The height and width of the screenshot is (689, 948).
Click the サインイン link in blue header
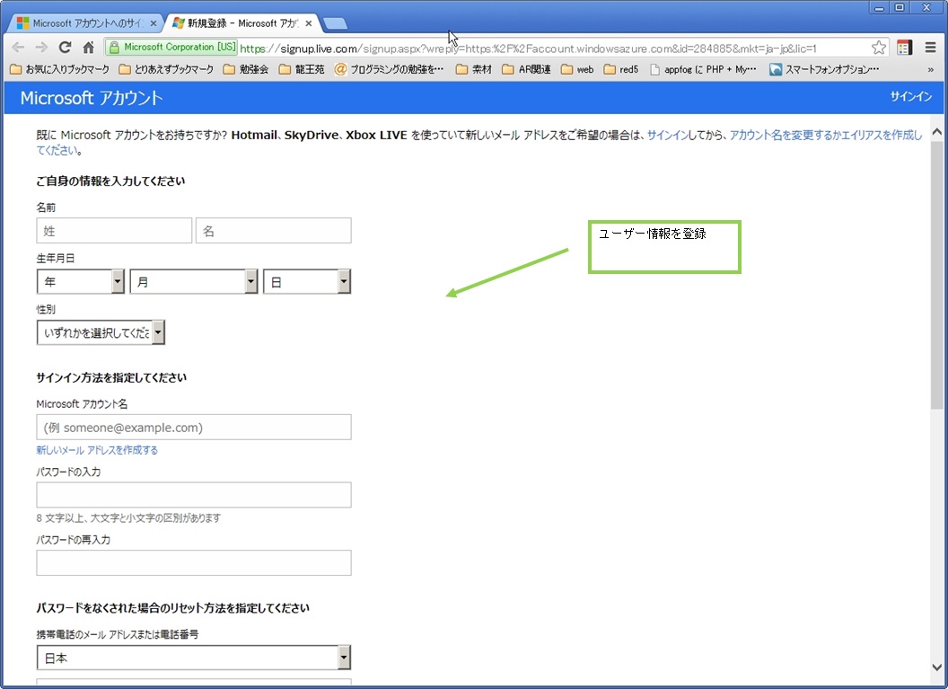[x=910, y=97]
